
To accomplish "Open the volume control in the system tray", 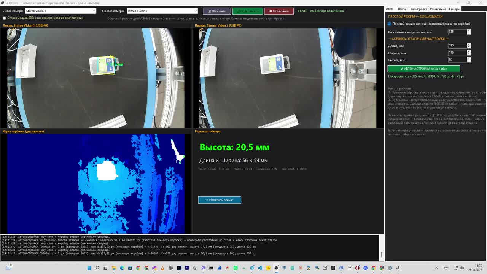I will [x=462, y=268].
